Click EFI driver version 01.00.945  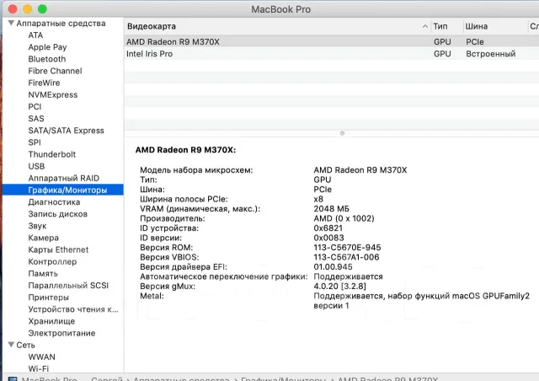click(333, 266)
